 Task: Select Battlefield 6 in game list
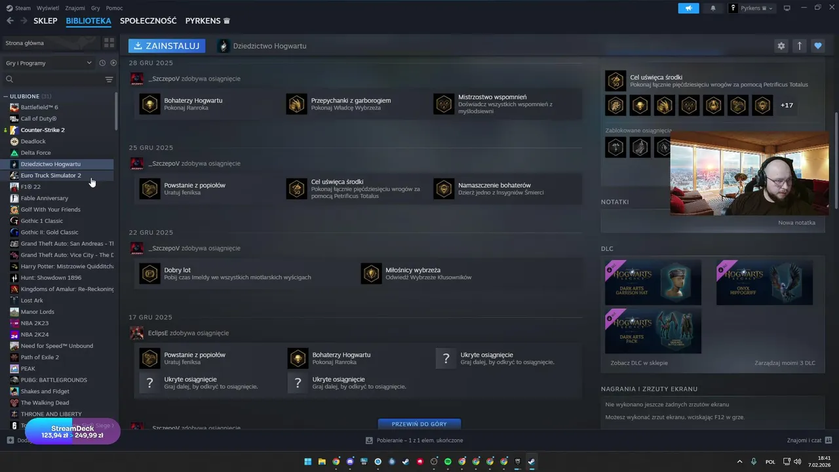click(39, 107)
